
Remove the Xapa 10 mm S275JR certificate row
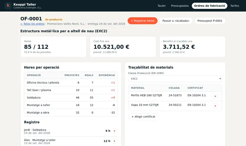[215, 106]
